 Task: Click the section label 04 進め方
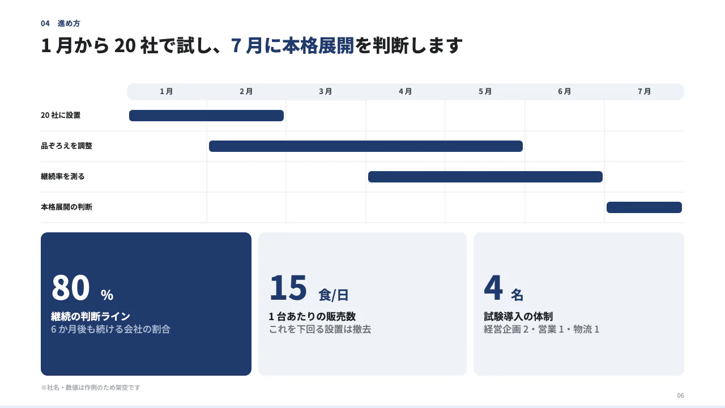(x=60, y=23)
